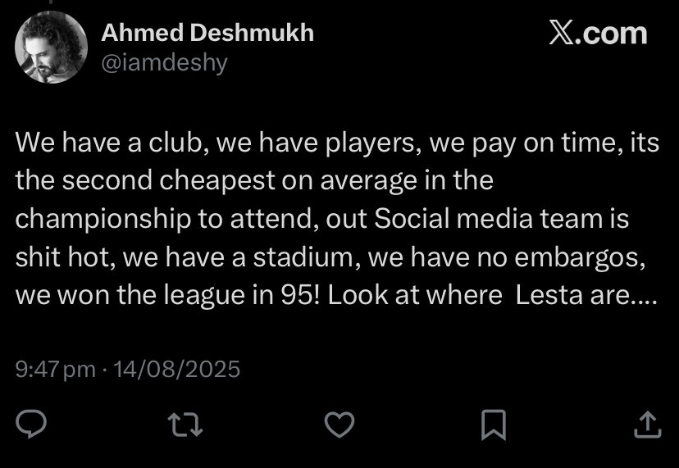
Task: Open Ahmed Deshmukh's round profile picture
Action: [x=51, y=47]
